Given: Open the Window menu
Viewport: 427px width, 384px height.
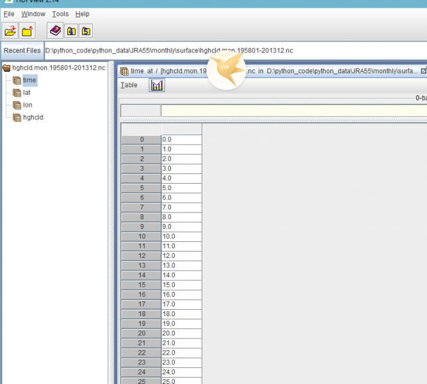Looking at the screenshot, I should pos(33,13).
